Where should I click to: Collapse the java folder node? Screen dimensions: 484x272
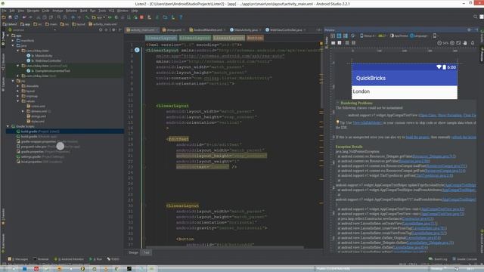13,45
